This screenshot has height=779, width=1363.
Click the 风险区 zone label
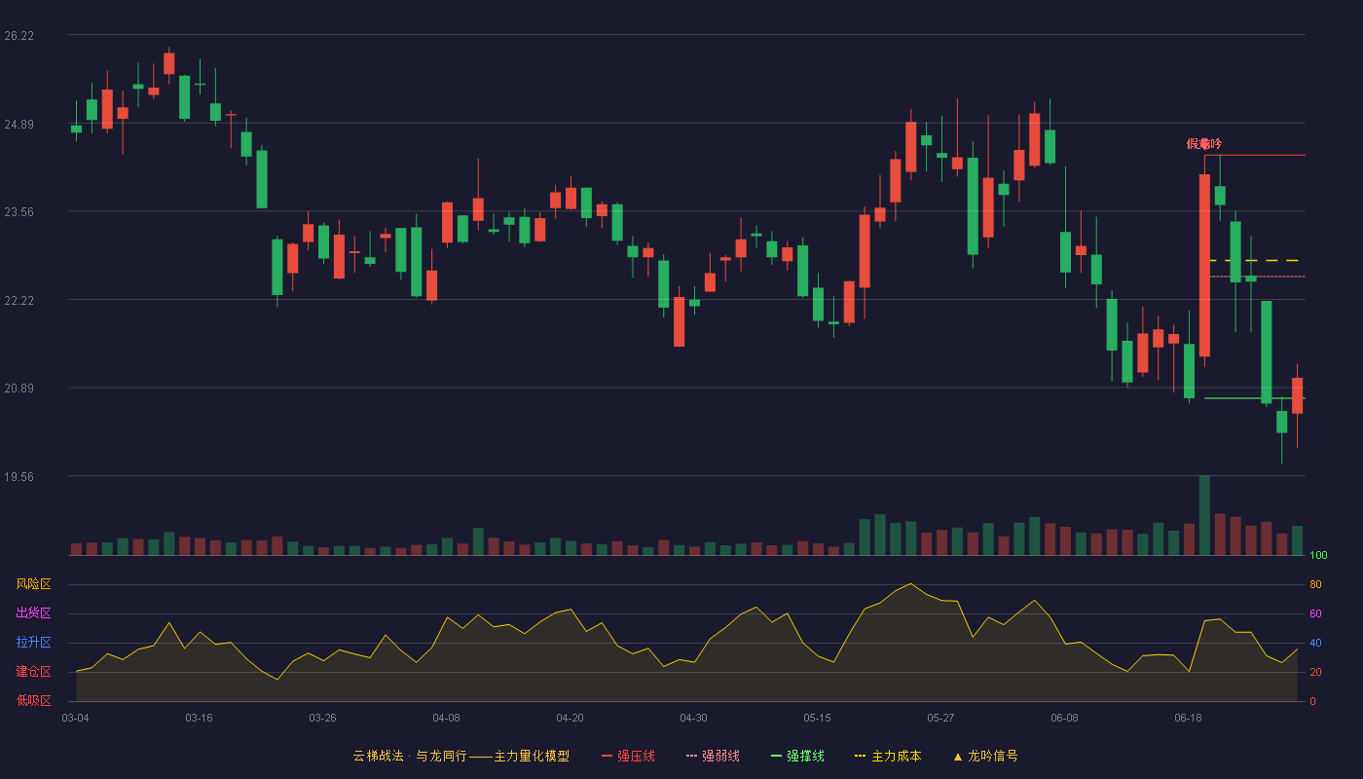(x=33, y=584)
